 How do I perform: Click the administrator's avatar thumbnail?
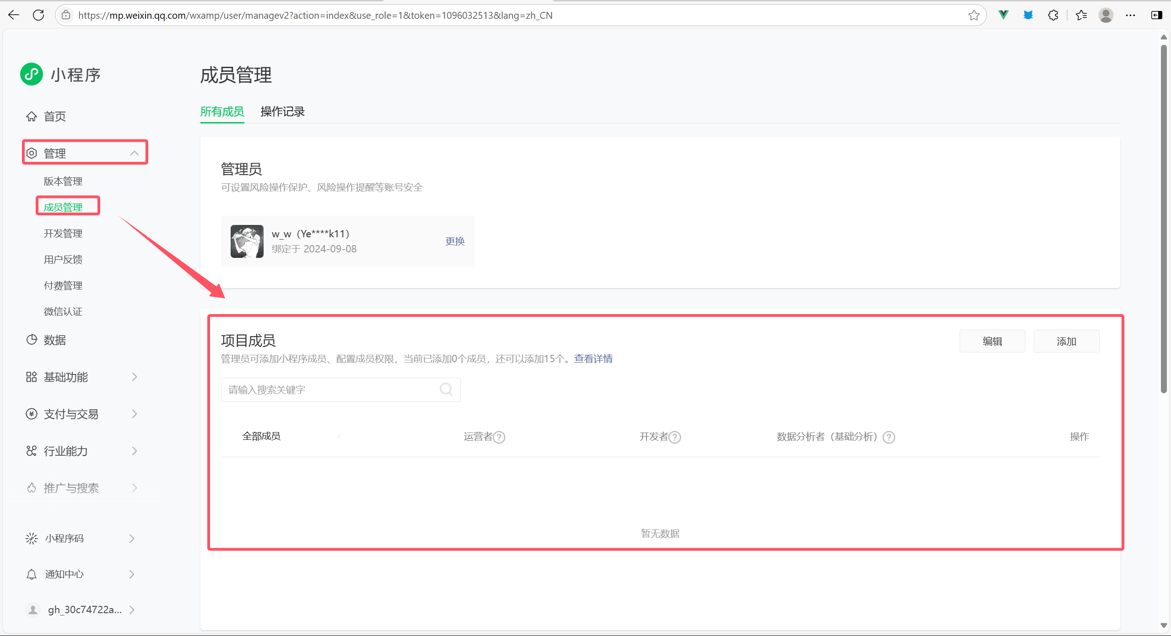point(247,241)
